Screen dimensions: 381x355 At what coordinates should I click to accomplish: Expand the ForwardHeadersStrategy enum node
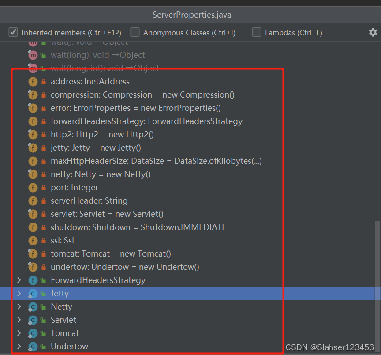point(19,280)
